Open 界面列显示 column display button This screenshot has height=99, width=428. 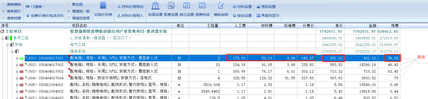pos(268,16)
